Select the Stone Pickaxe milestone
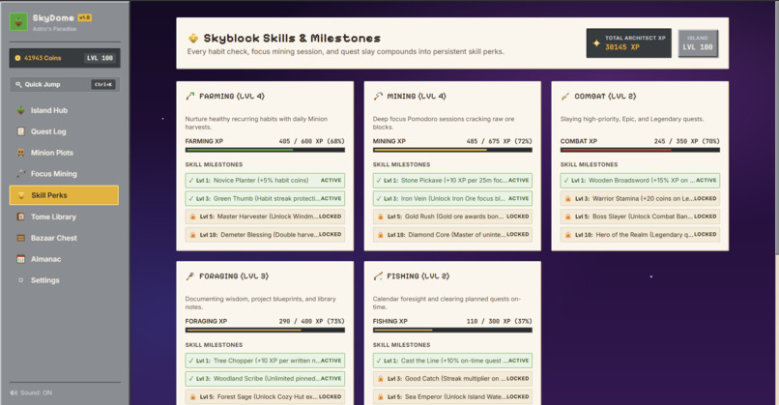The height and width of the screenshot is (405, 779). pos(452,181)
